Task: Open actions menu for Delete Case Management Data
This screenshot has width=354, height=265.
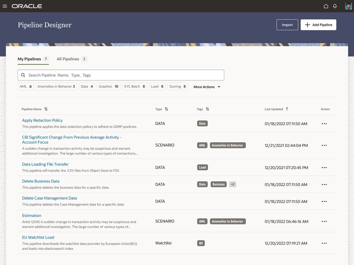Action: pos(324,202)
